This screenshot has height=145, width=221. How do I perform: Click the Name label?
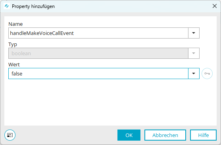[15, 24]
